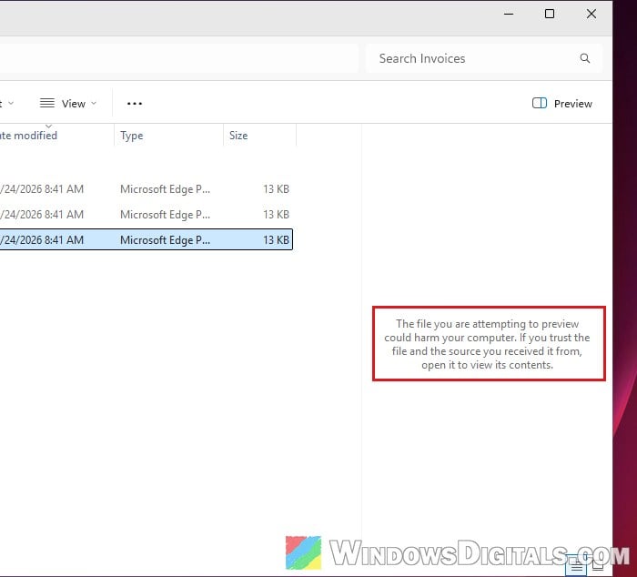637x577 pixels.
Task: Minimize the File Explorer window
Action: [509, 15]
